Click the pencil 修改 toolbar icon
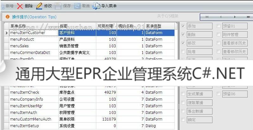Image resolution: width=253 pixels, height=130 pixels. pyautogui.click(x=39, y=6)
